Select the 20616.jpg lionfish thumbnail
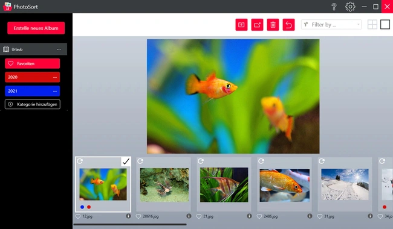393x229 pixels. point(164,184)
